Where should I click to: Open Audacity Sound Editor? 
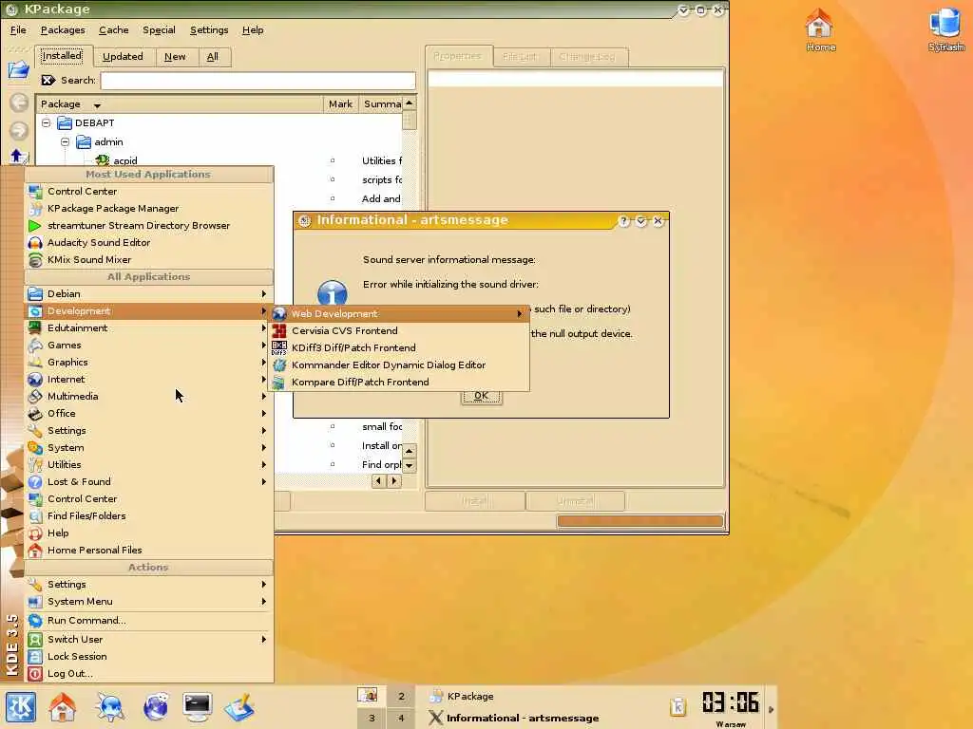149,242
